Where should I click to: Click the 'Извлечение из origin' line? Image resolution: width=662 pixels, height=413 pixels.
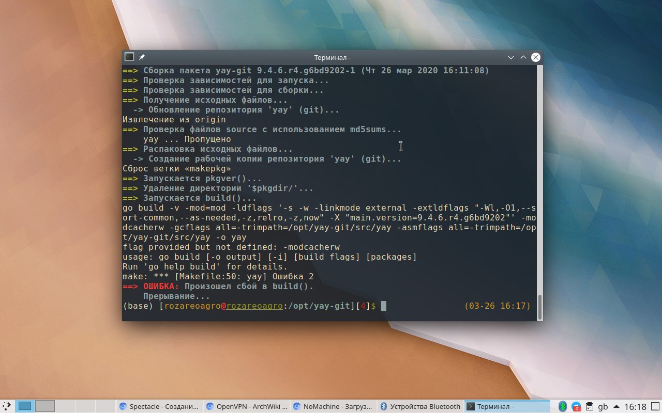174,120
